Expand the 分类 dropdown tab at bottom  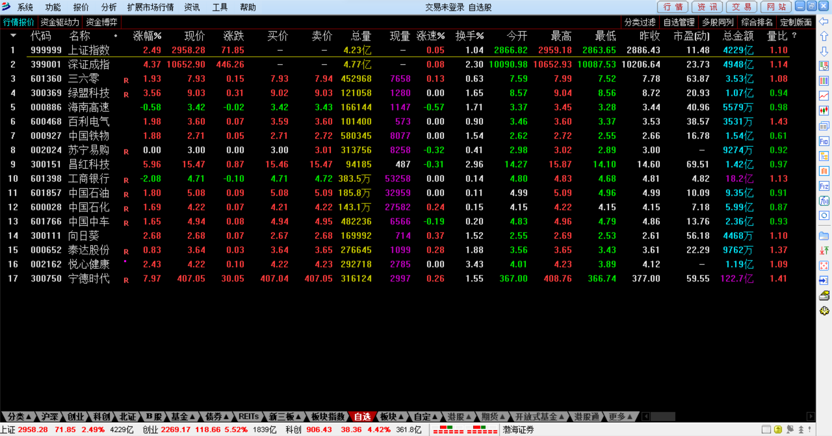19,417
